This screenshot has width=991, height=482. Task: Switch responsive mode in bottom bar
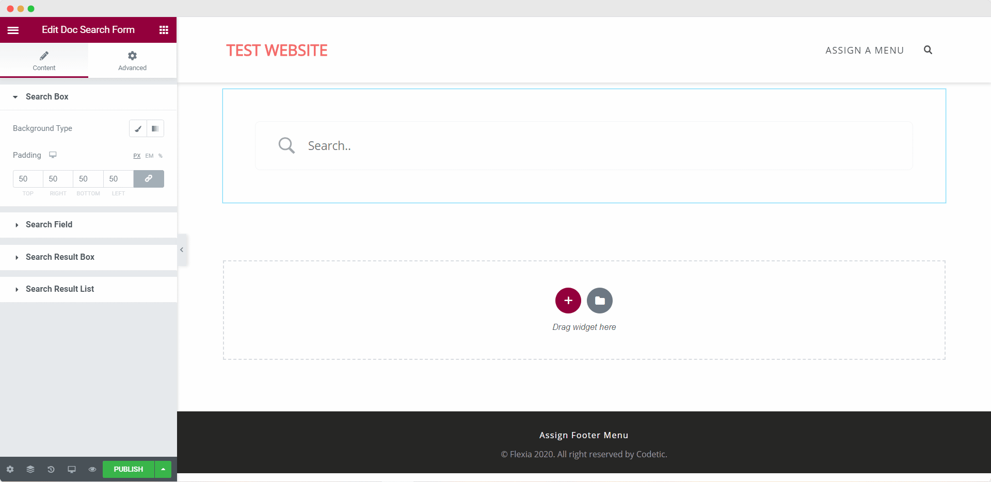[x=72, y=469]
